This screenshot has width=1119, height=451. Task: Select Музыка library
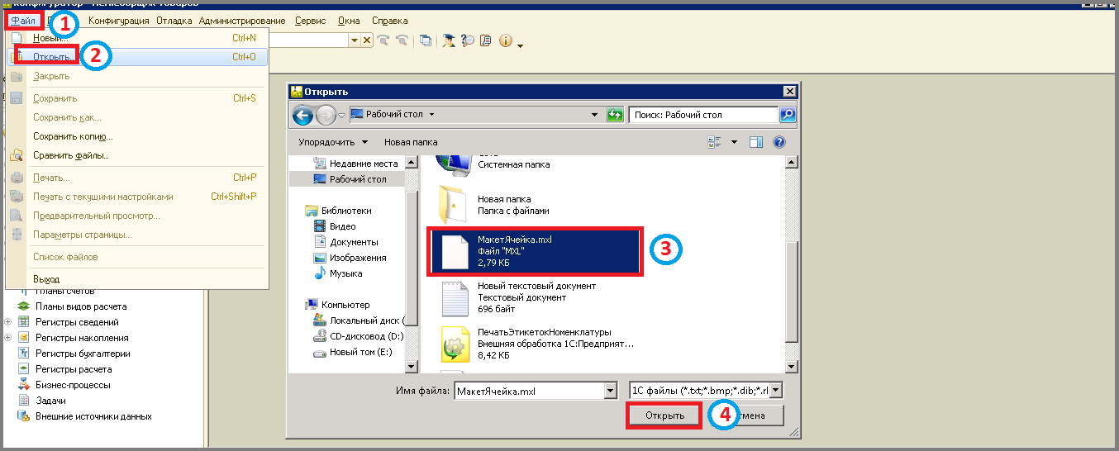338,273
